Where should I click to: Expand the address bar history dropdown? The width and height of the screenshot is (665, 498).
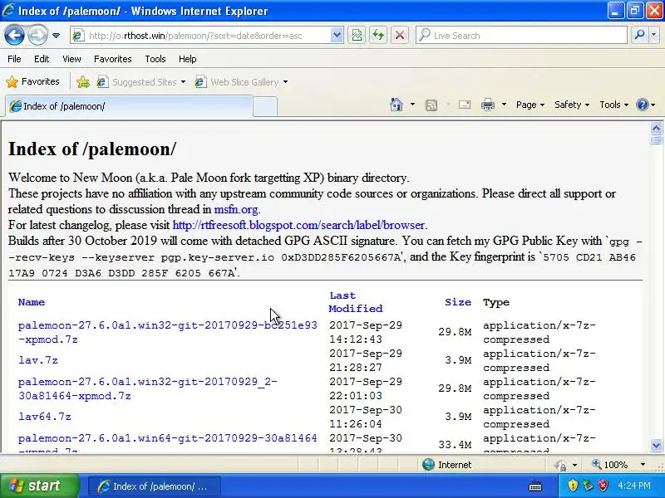tap(337, 36)
